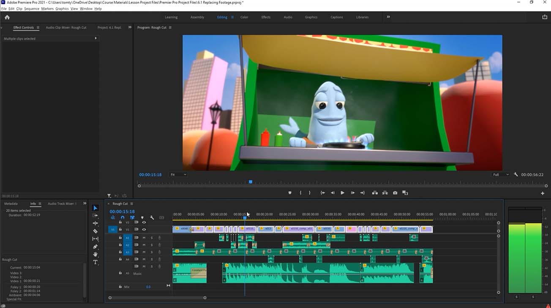This screenshot has height=308, width=551.
Task: Select the Ripple Edit tool
Action: (95, 223)
